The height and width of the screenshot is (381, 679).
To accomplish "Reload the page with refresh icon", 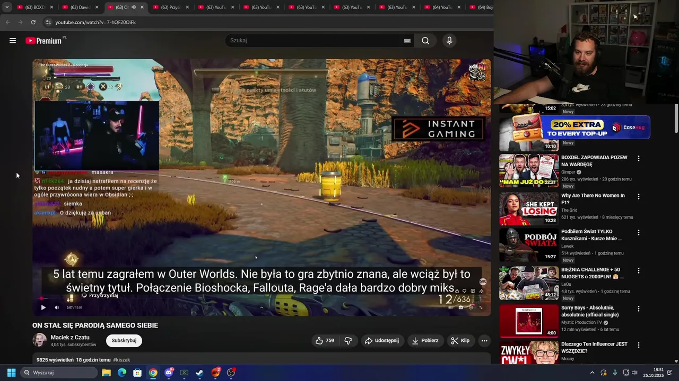I will click(33, 22).
